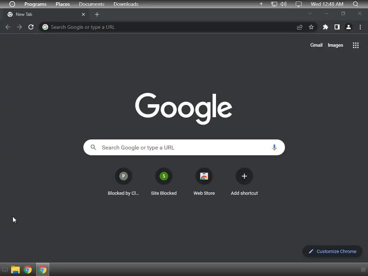
Task: Bookmark this tab with the star icon
Action: [x=311, y=27]
